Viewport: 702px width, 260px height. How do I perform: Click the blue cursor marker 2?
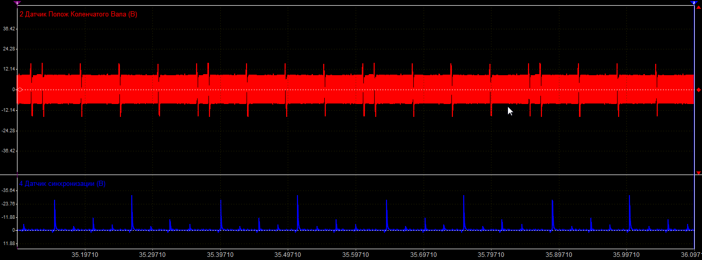[x=693, y=3]
